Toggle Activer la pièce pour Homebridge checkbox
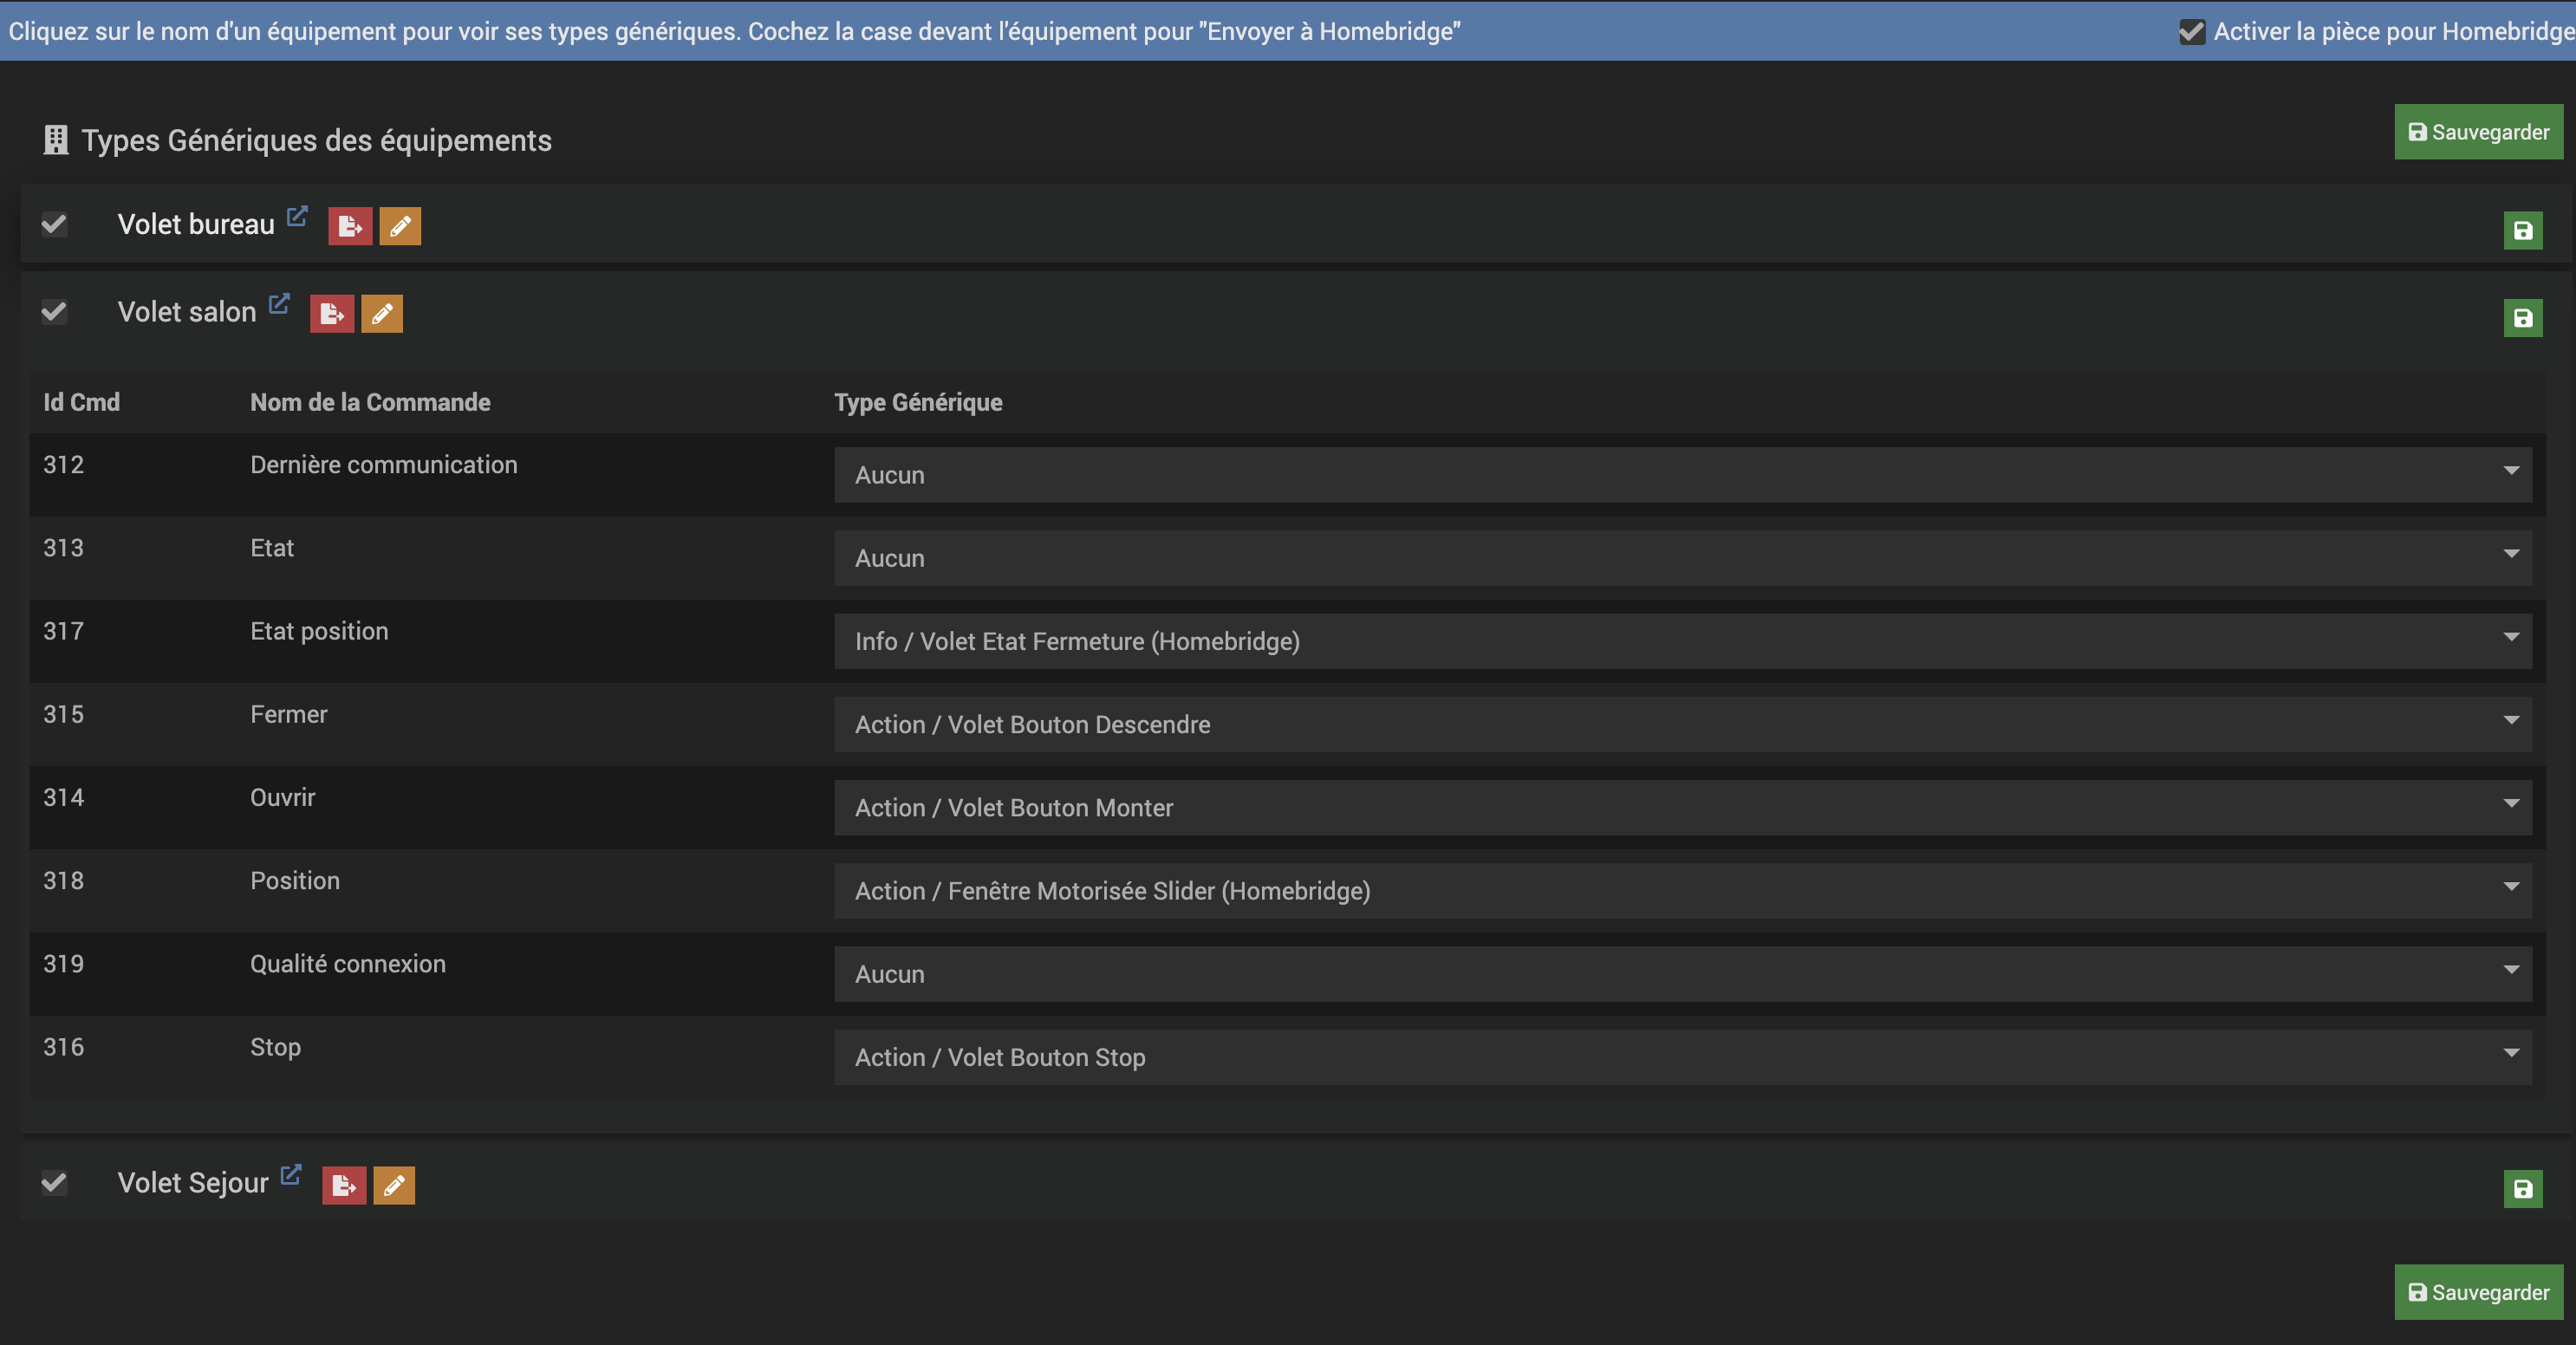 pyautogui.click(x=2191, y=32)
